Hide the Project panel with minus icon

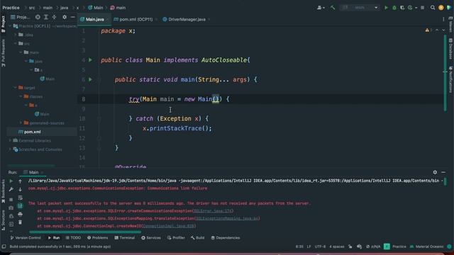click(72, 17)
